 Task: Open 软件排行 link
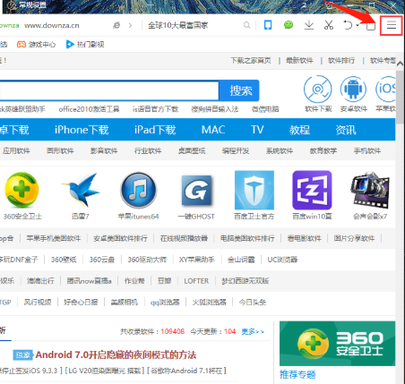tap(341, 61)
